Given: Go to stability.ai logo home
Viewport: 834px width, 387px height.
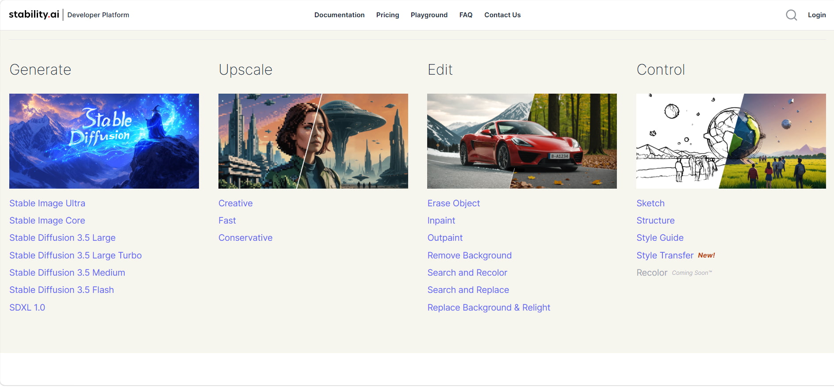Looking at the screenshot, I should pyautogui.click(x=34, y=15).
